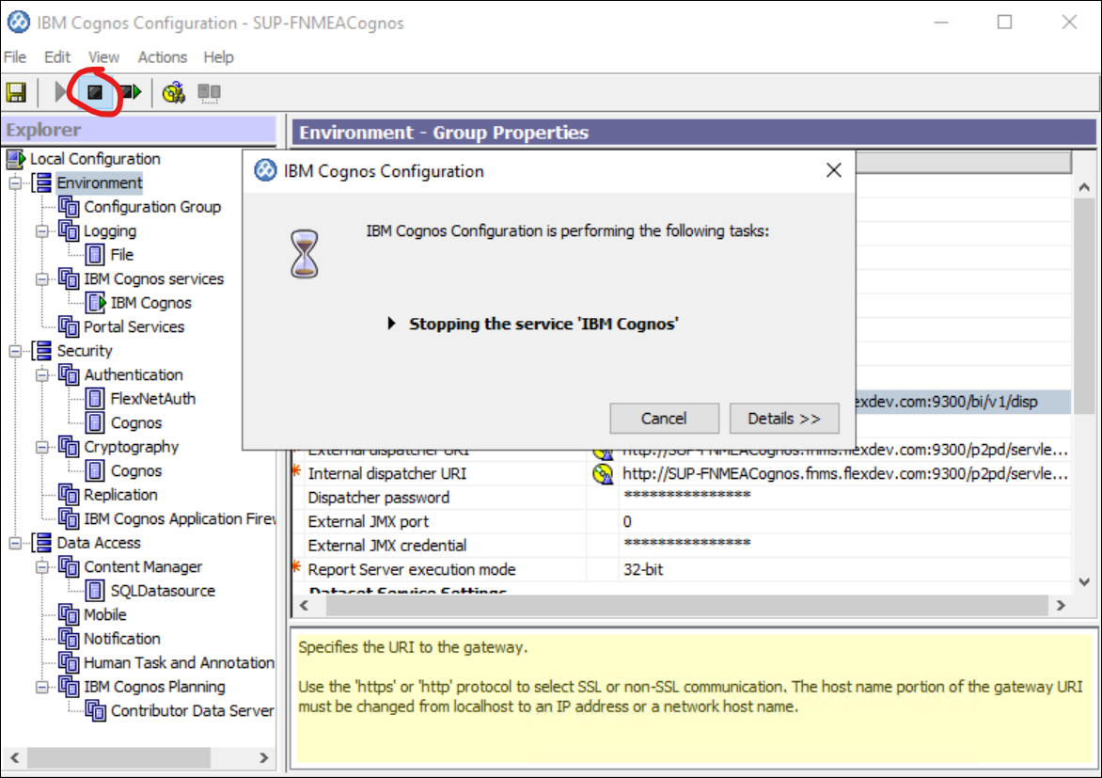Collapse the Data Access tree node

pyautogui.click(x=15, y=543)
